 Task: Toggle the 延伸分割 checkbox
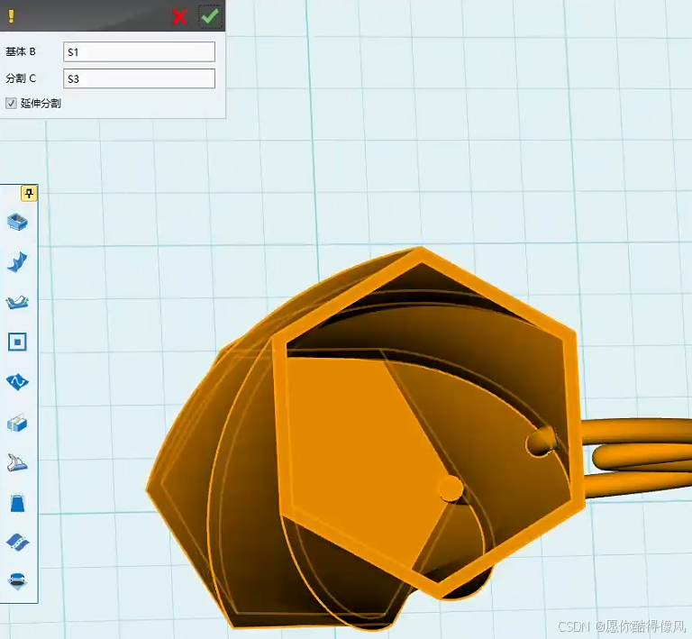click(11, 104)
